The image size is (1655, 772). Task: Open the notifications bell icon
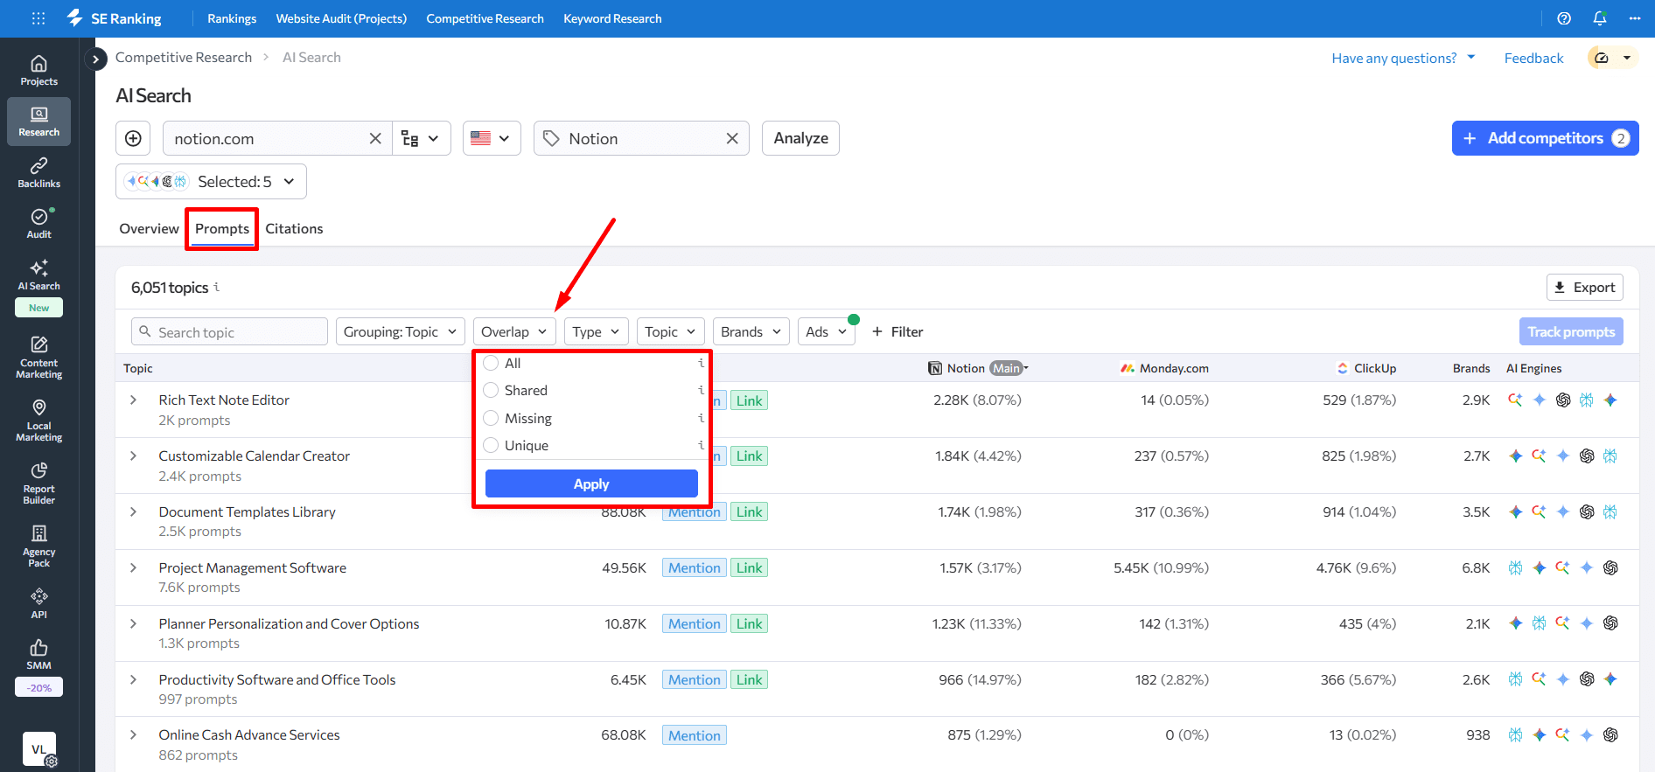point(1599,18)
